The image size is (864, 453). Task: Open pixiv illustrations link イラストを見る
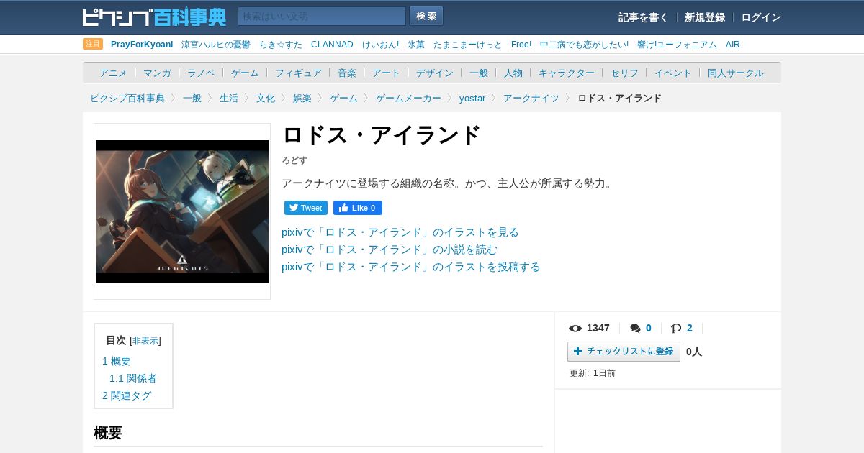click(x=400, y=232)
